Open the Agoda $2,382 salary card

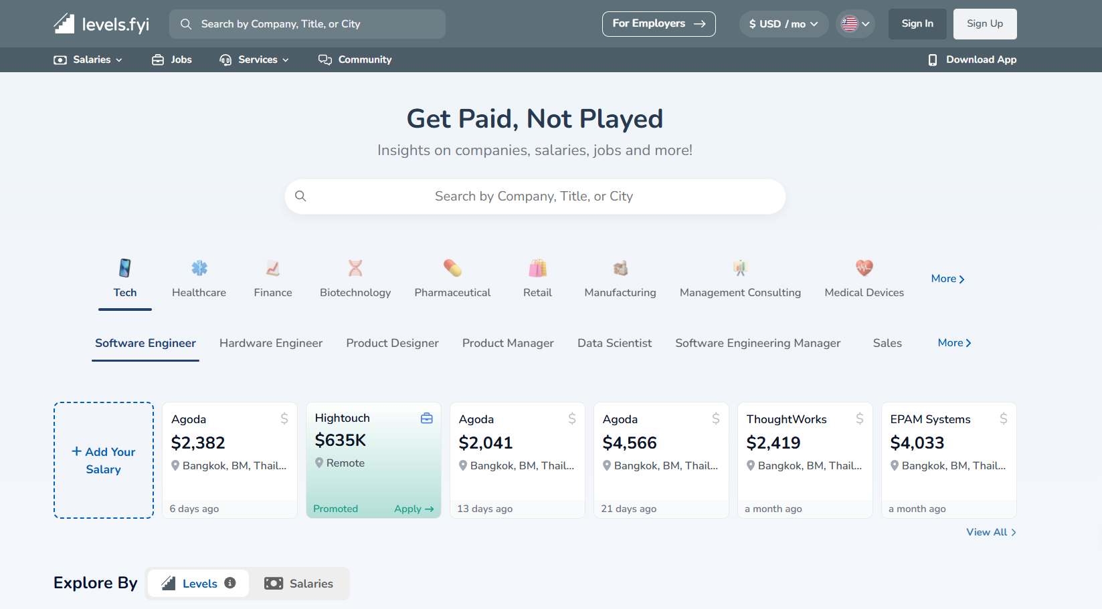229,460
